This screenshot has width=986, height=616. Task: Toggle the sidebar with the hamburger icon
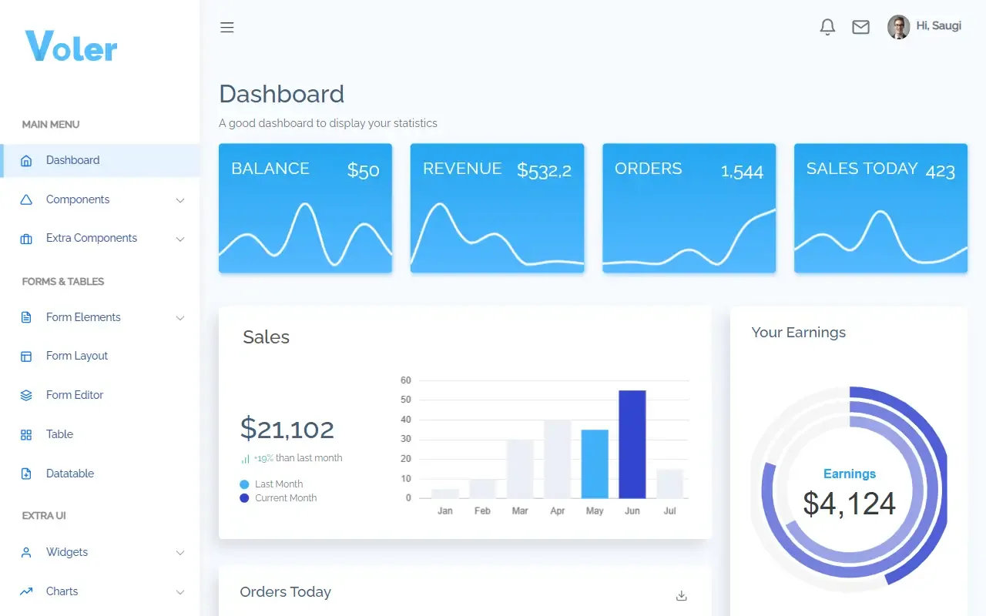pyautogui.click(x=226, y=28)
